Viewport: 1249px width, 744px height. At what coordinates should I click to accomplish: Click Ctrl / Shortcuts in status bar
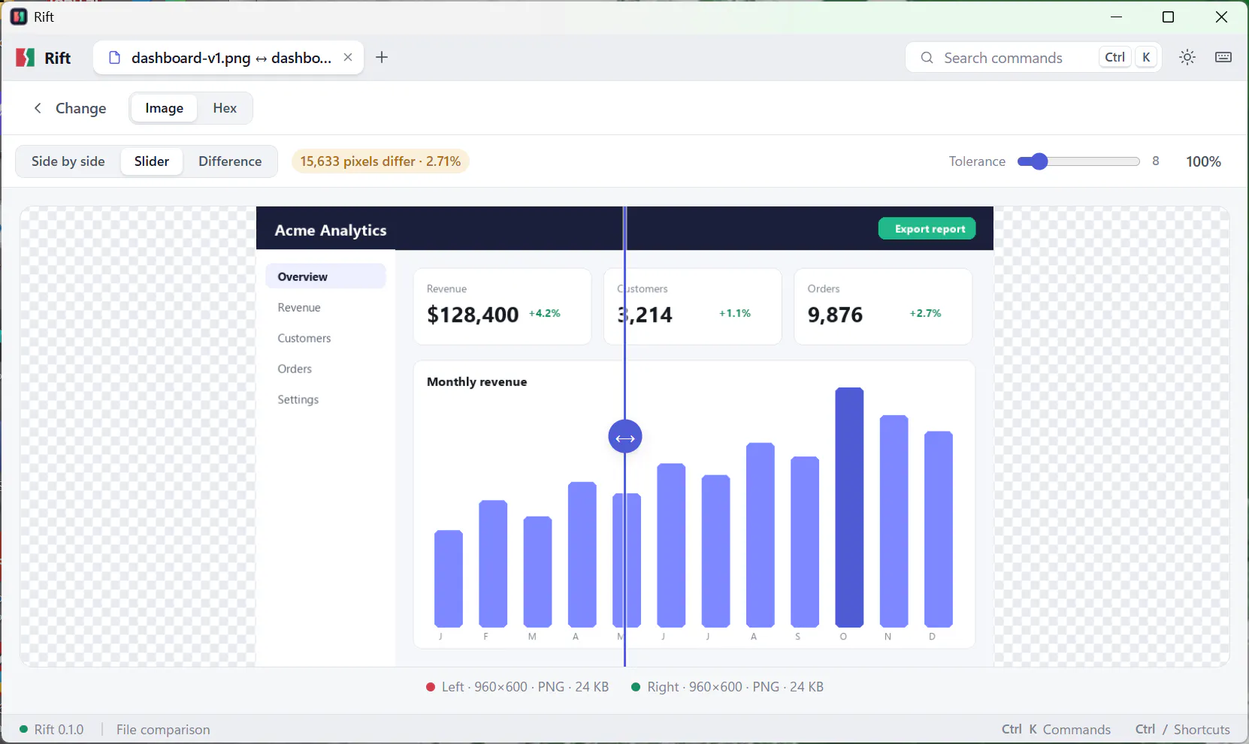[x=1182, y=730]
